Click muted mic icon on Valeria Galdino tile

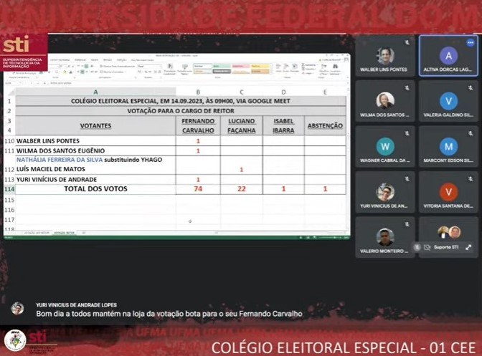coord(471,87)
